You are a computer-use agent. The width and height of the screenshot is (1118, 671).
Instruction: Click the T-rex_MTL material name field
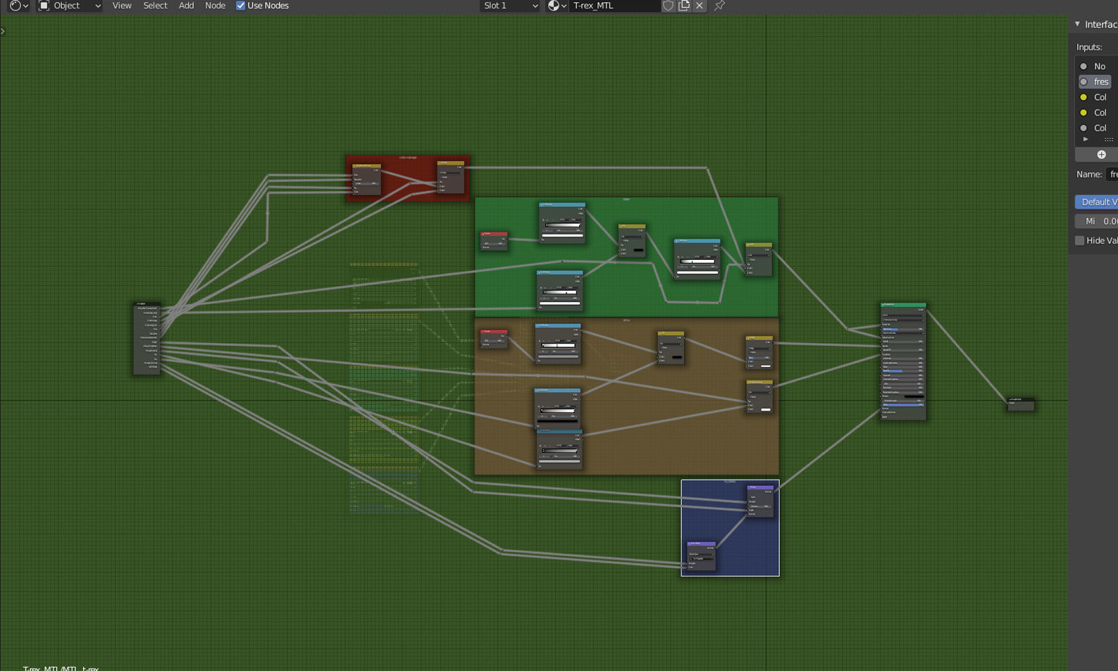pos(614,6)
